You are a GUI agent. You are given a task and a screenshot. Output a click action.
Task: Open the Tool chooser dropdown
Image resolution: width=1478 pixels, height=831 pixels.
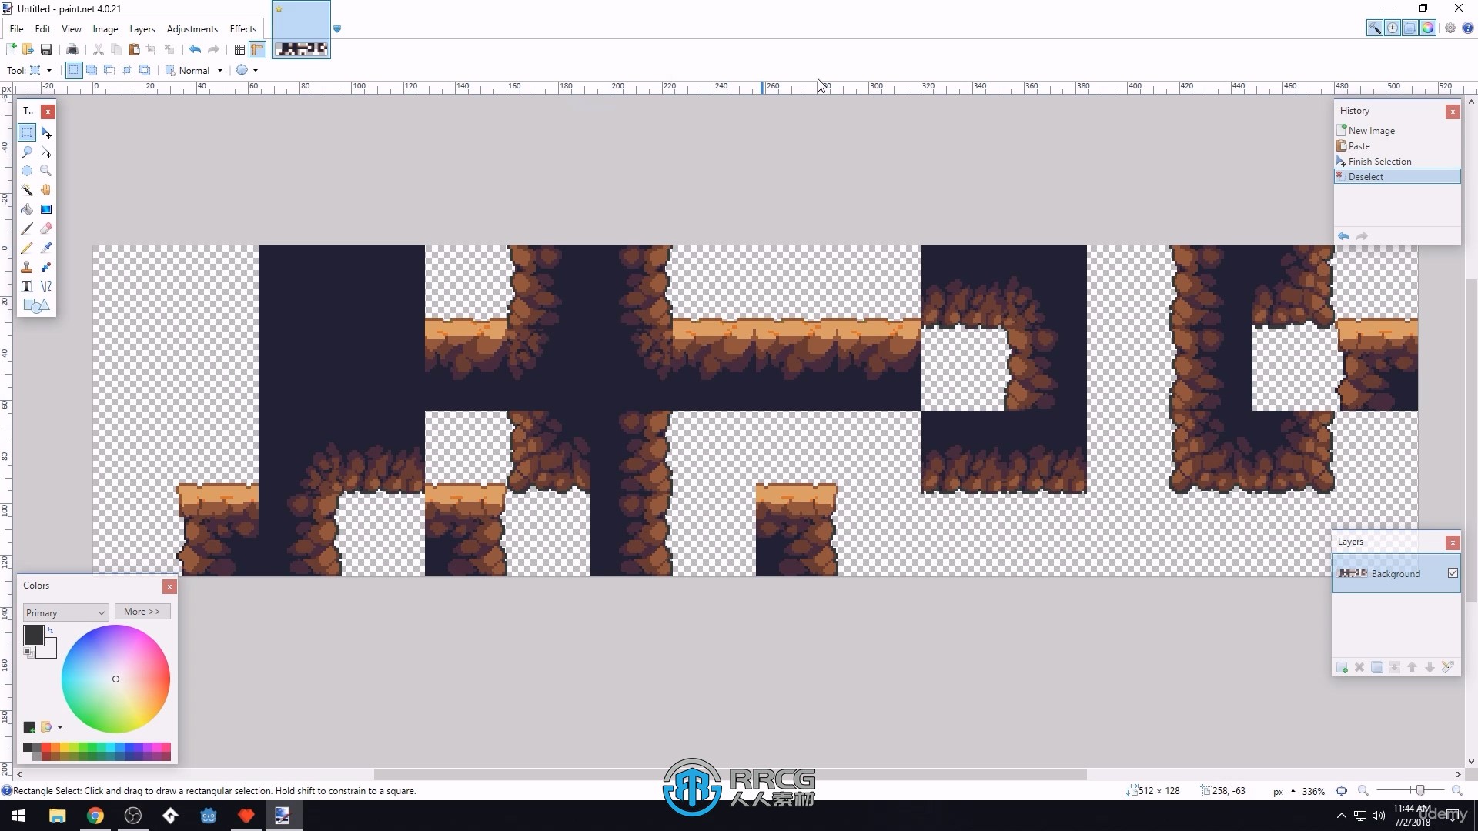tap(40, 70)
